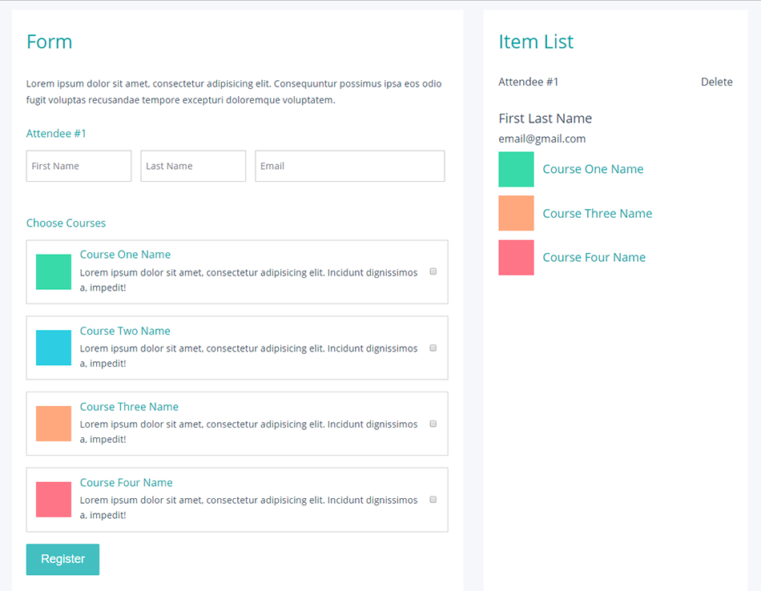Click the orange Course Three square in Item List
Image resolution: width=761 pixels, height=591 pixels.
(x=516, y=213)
